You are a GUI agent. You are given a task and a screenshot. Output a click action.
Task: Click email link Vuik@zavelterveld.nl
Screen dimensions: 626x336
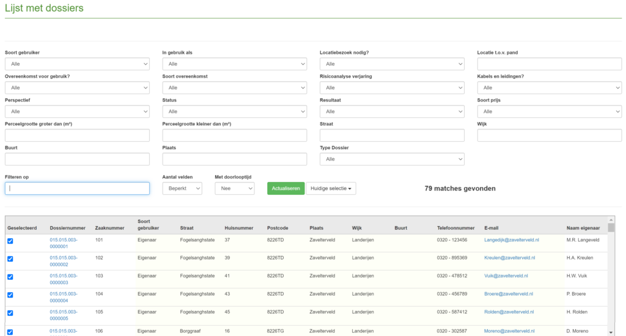pos(506,276)
